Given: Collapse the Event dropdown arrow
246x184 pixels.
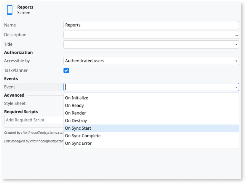Looking at the screenshot, I should coord(236,87).
